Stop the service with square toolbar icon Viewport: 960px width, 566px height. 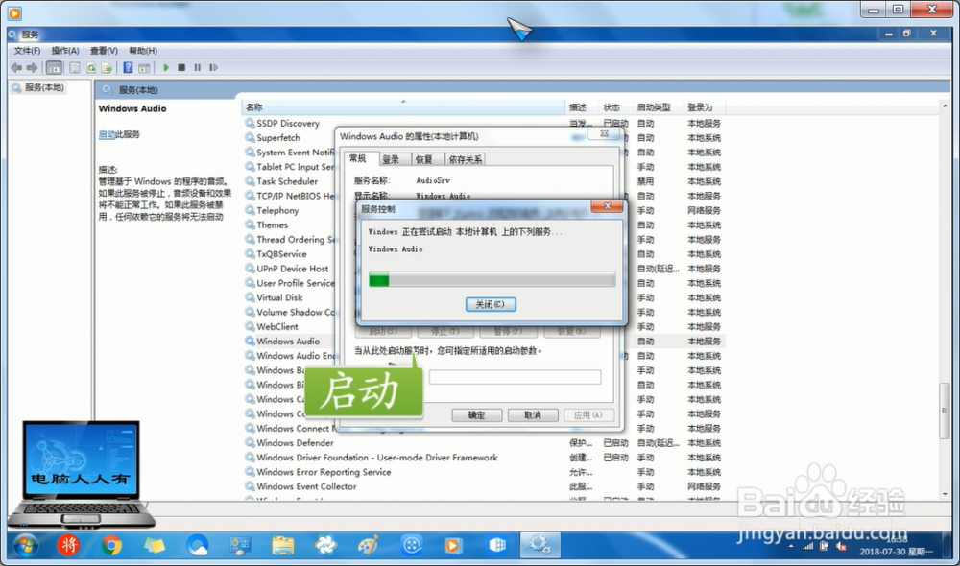181,68
